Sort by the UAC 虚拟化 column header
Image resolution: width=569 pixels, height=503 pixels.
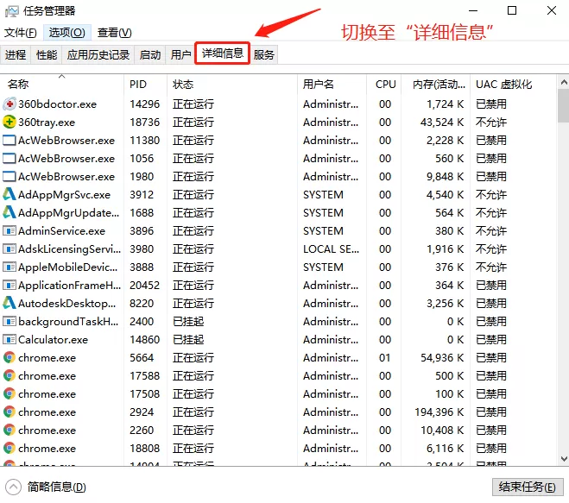(x=513, y=85)
